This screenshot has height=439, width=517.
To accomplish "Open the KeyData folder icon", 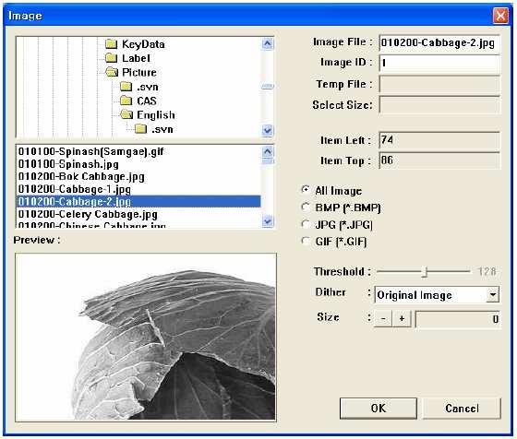I will pos(112,43).
